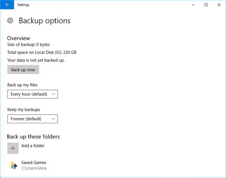The width and height of the screenshot is (226, 178).
Task: Click 'Total space on Local Disk (G:): 220 GB'
Action: tap(42, 52)
